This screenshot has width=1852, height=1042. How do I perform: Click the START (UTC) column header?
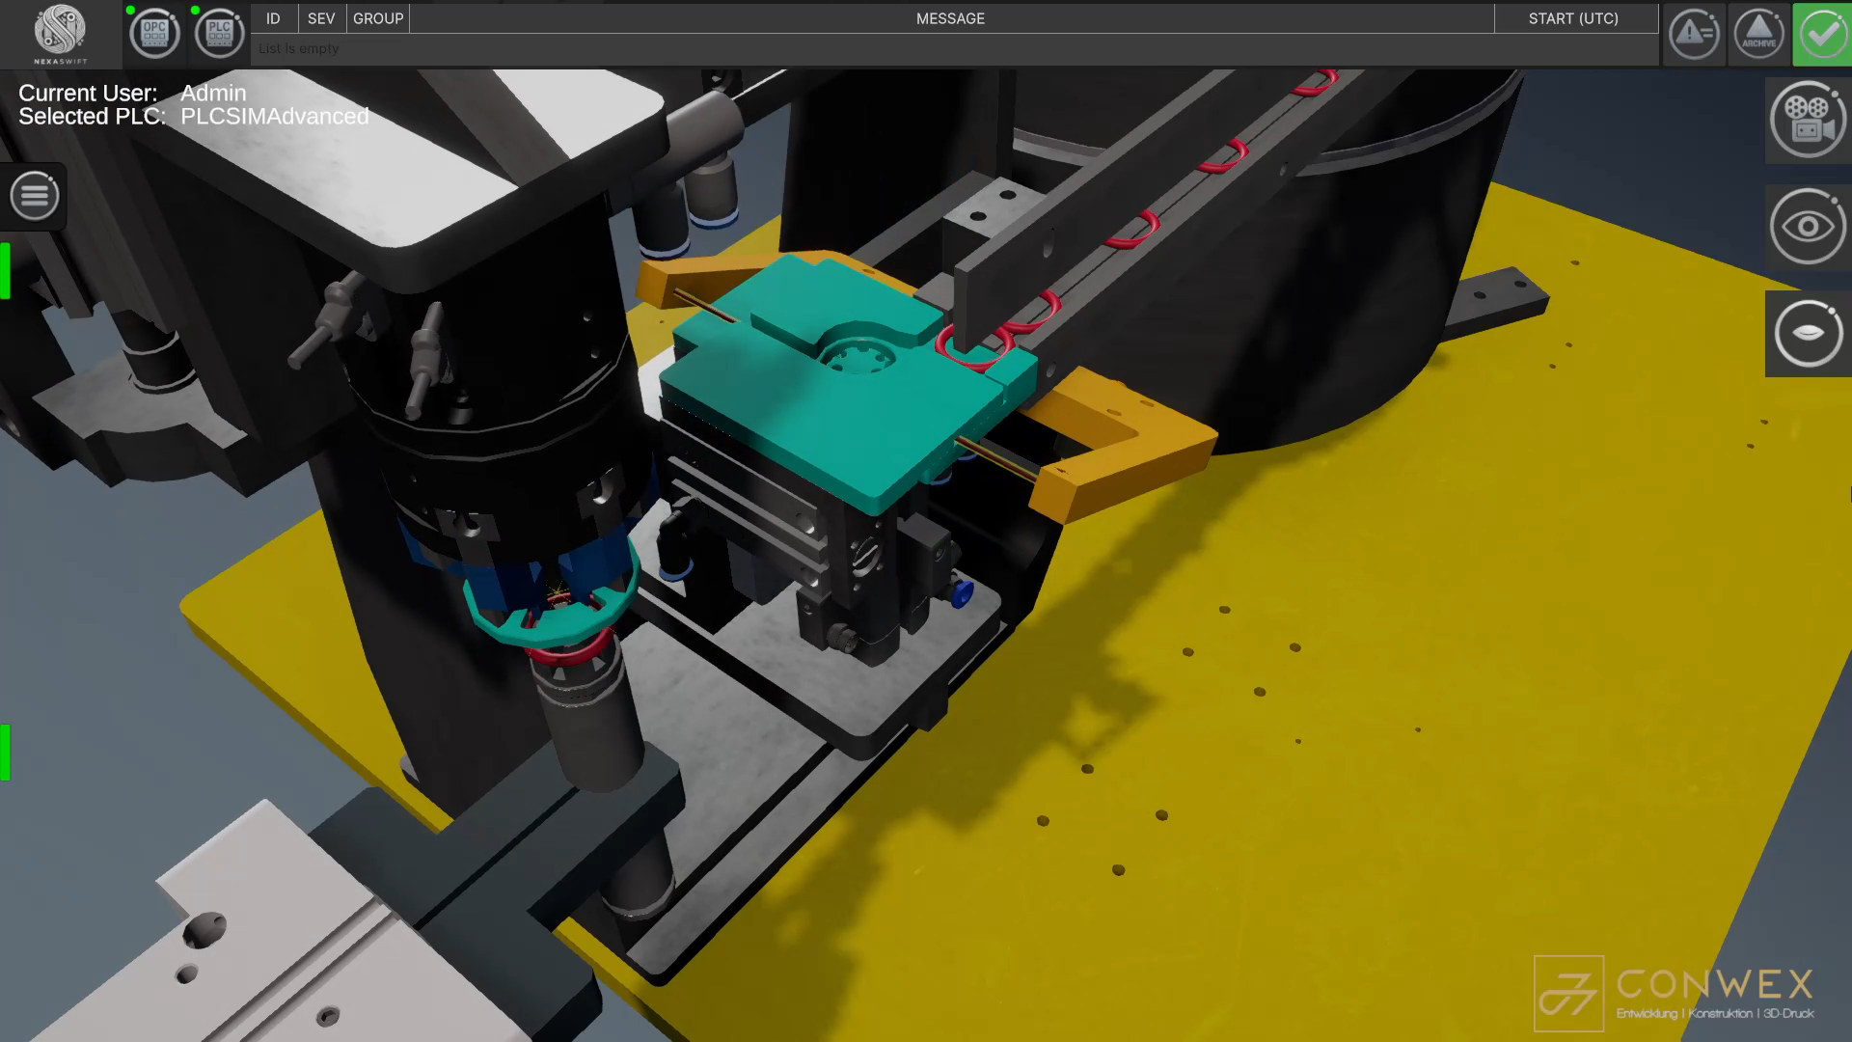[1574, 18]
